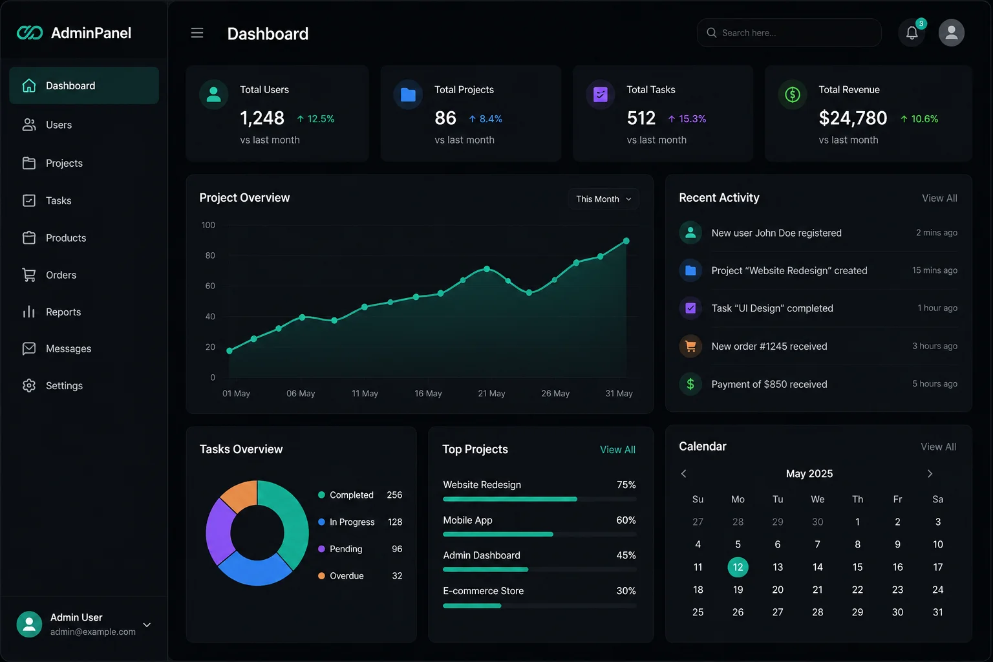Viewport: 993px width, 662px height.
Task: Open Dashboard in the sidebar
Action: [84, 85]
